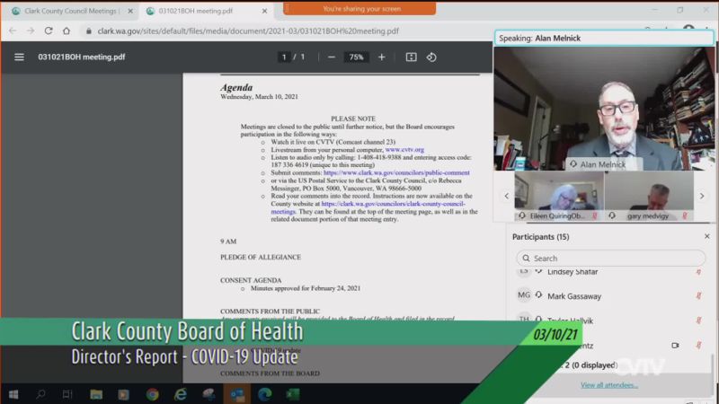Image resolution: width=719 pixels, height=404 pixels.
Task: Click the participants Search field
Action: click(x=611, y=258)
